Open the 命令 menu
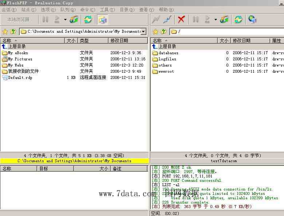The height and width of the screenshot is (216, 284). pyautogui.click(x=88, y=9)
